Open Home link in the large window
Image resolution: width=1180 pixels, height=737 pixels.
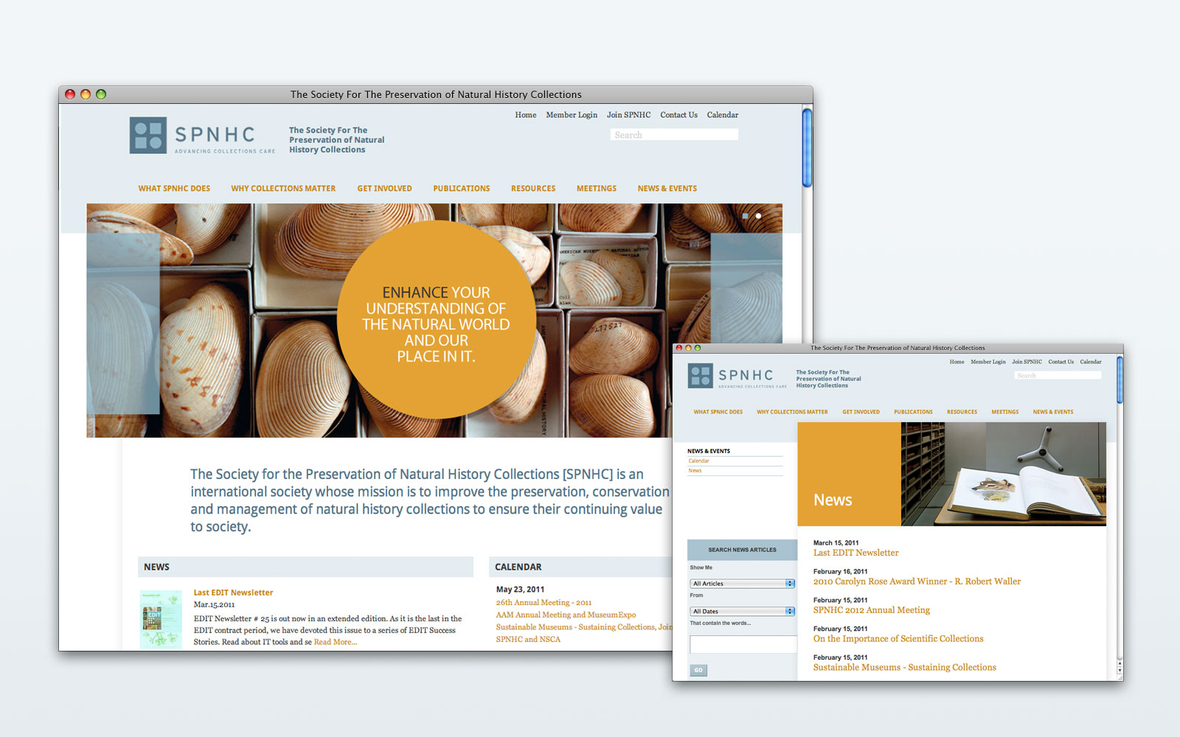coord(526,115)
